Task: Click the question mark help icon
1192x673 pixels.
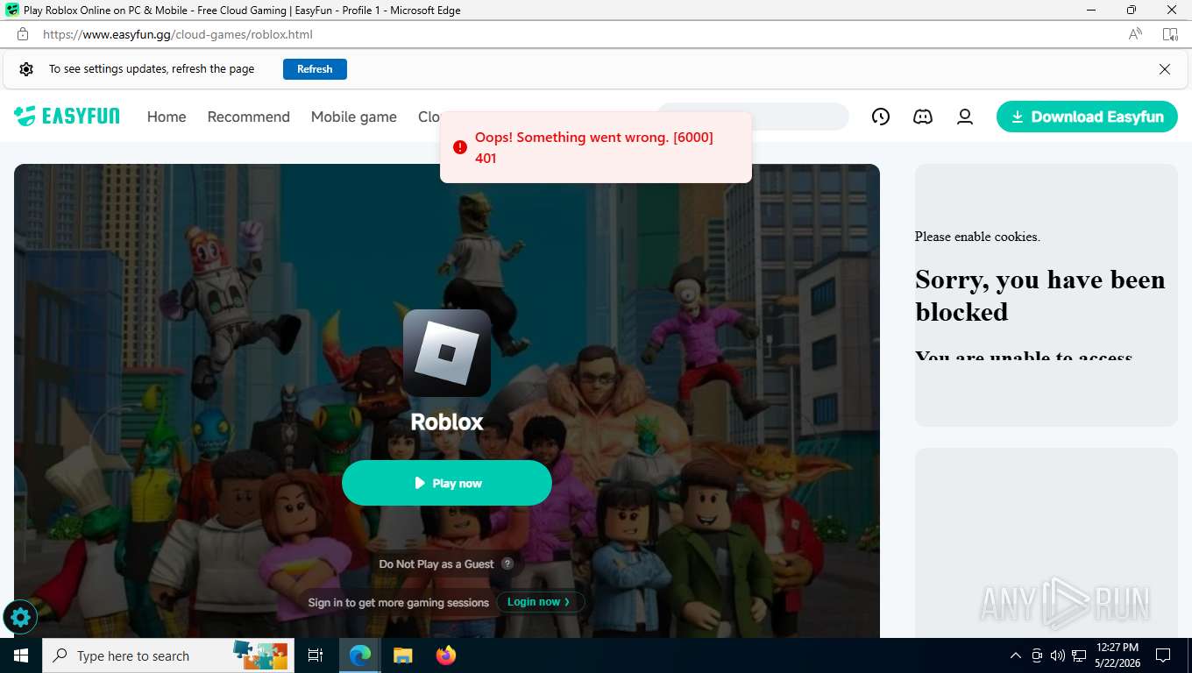Action: 507,563
